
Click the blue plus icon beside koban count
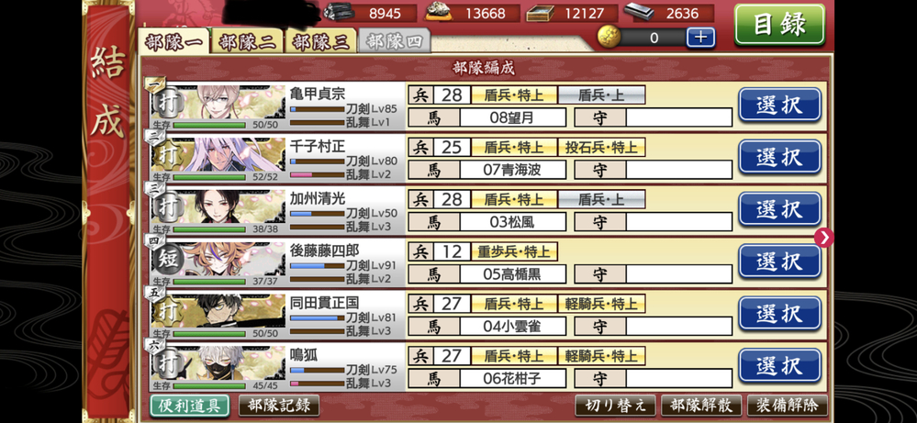[700, 38]
